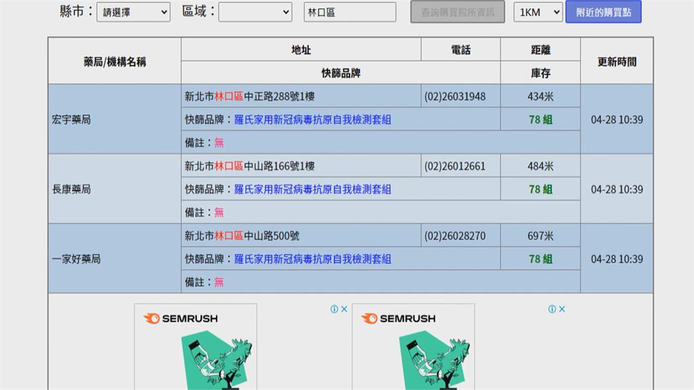Open the empty 區域 dropdown

click(x=256, y=12)
